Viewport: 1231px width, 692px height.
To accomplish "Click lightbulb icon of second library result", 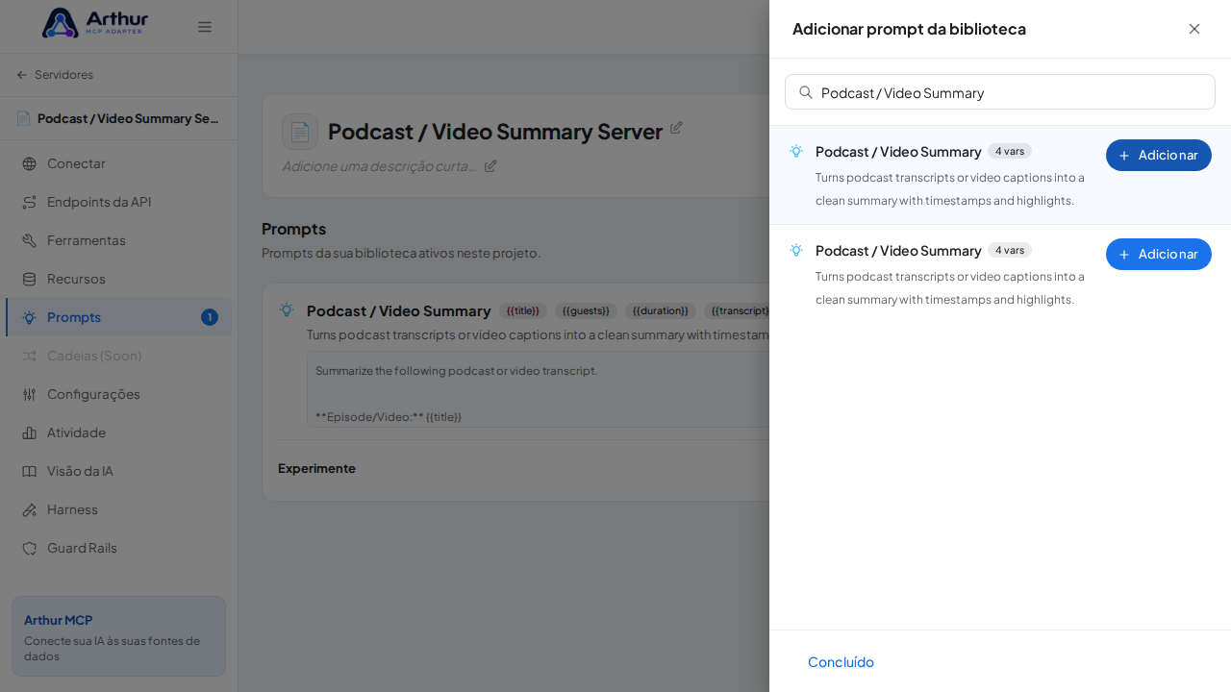I will (796, 250).
